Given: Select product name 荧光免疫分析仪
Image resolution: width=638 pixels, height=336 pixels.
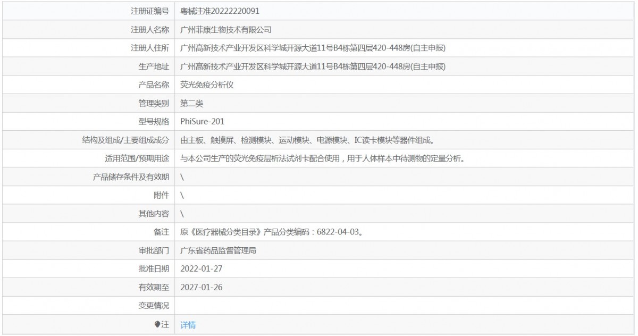Looking at the screenshot, I should [207, 85].
